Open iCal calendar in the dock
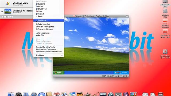The width and height of the screenshot is (171, 96). 57,94
